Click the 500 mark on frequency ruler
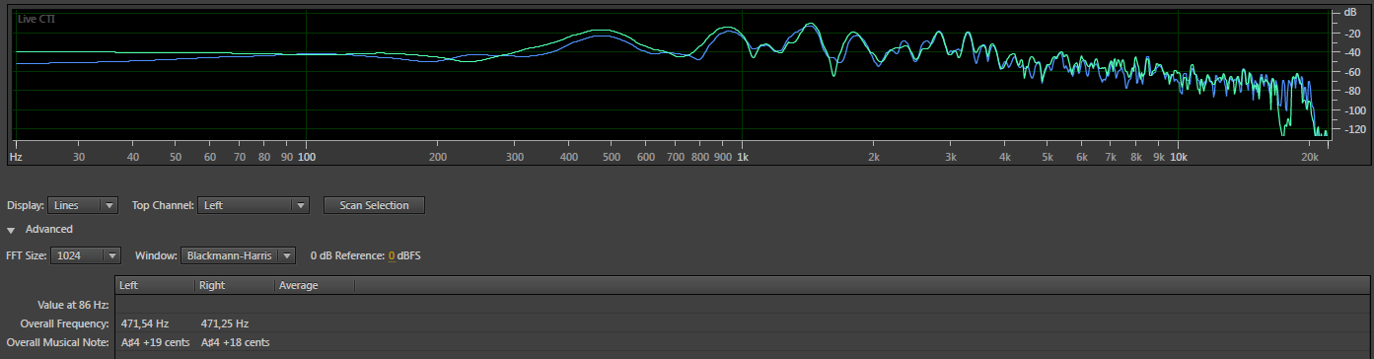 click(x=611, y=157)
